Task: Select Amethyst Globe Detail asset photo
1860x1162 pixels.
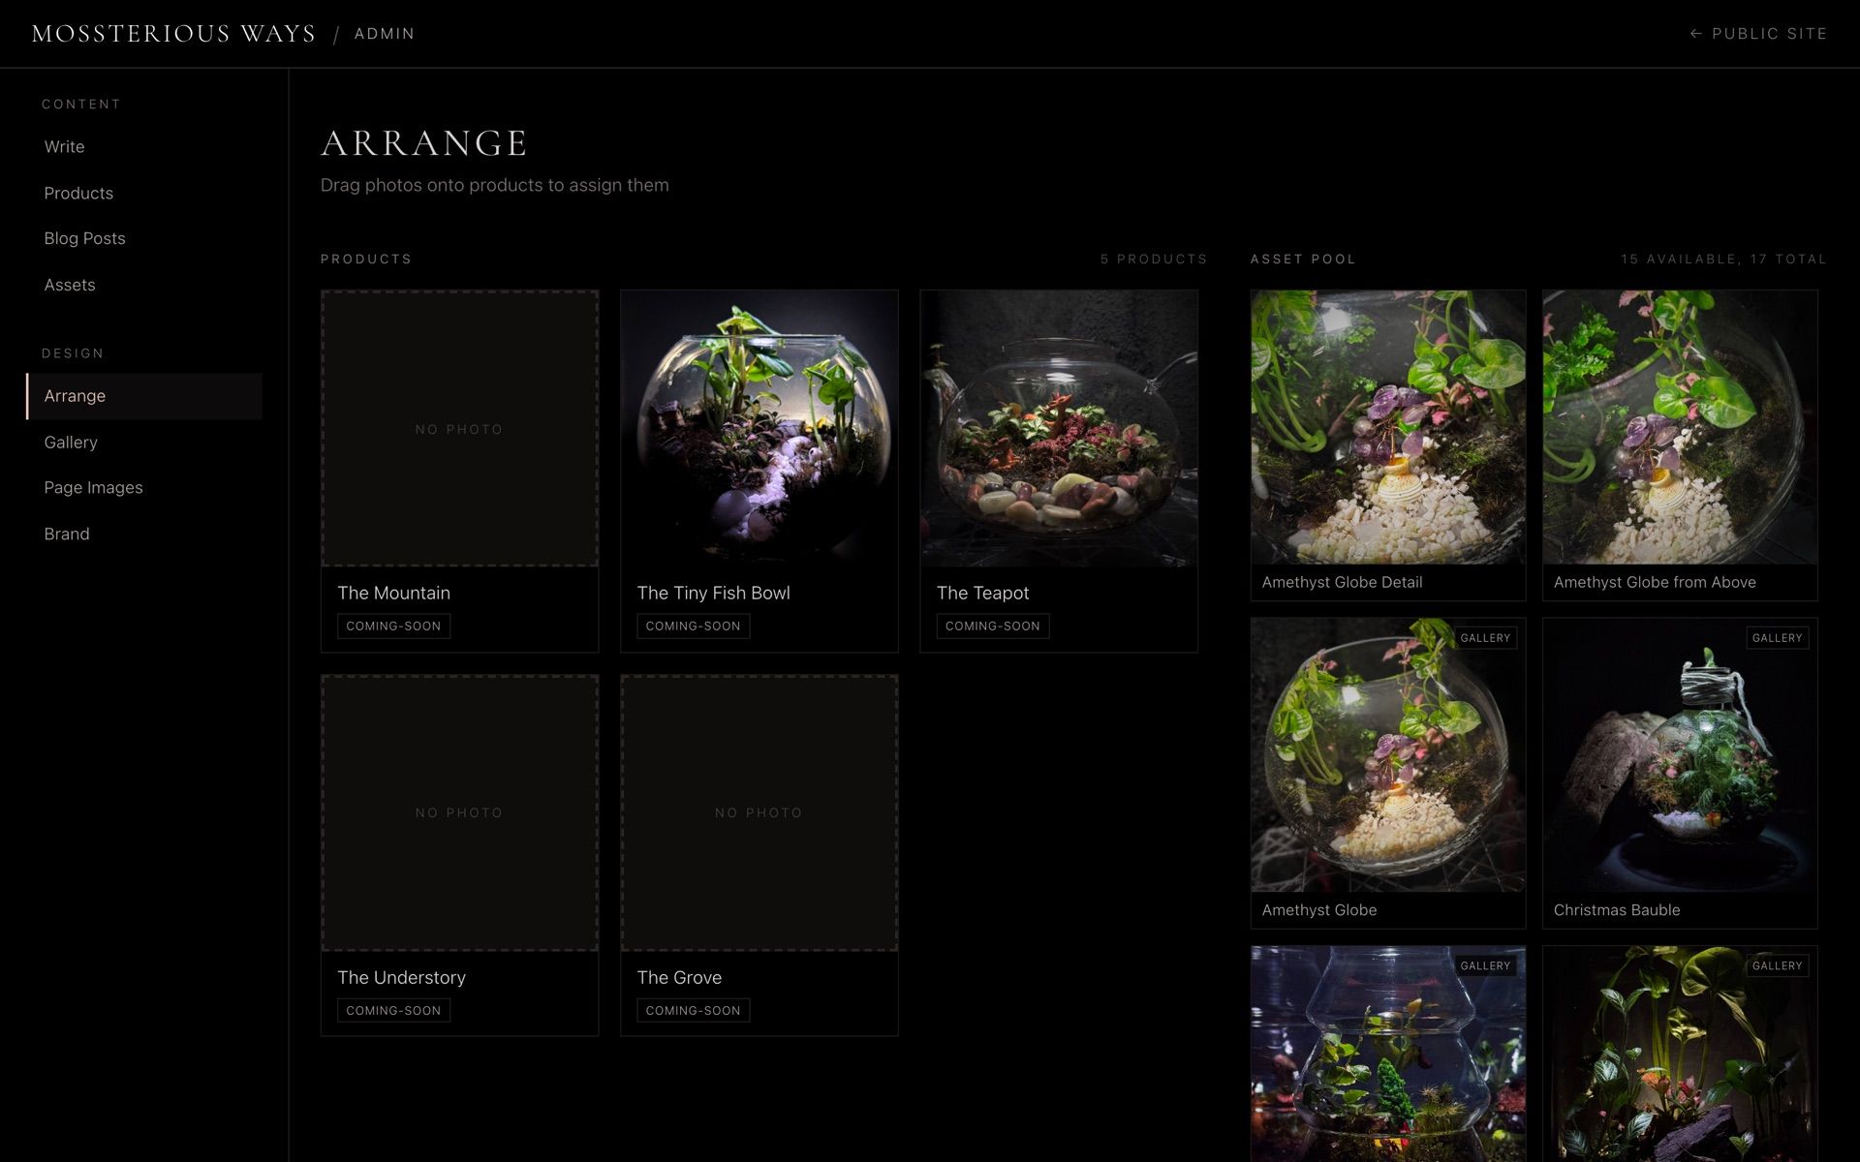Action: [x=1388, y=427]
